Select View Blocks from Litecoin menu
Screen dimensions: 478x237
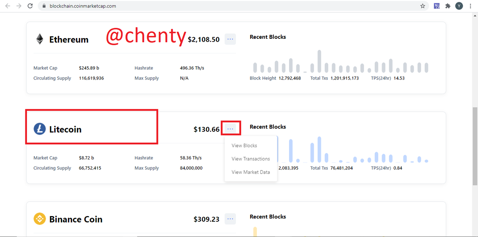244,146
